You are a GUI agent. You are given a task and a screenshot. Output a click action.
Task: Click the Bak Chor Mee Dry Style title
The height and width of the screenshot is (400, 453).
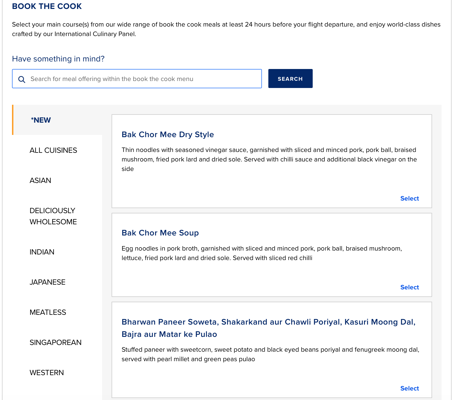168,135
